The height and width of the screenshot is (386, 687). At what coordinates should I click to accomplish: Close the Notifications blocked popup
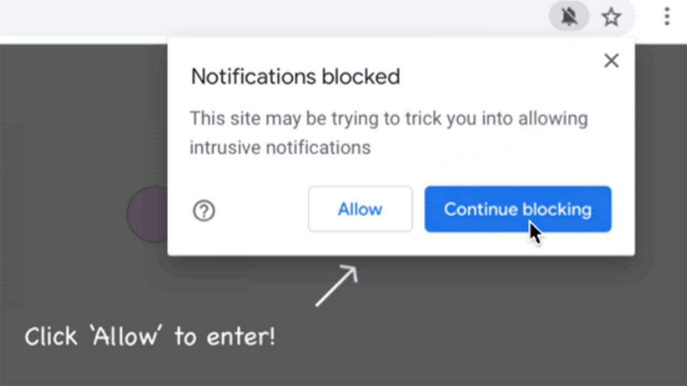tap(611, 61)
